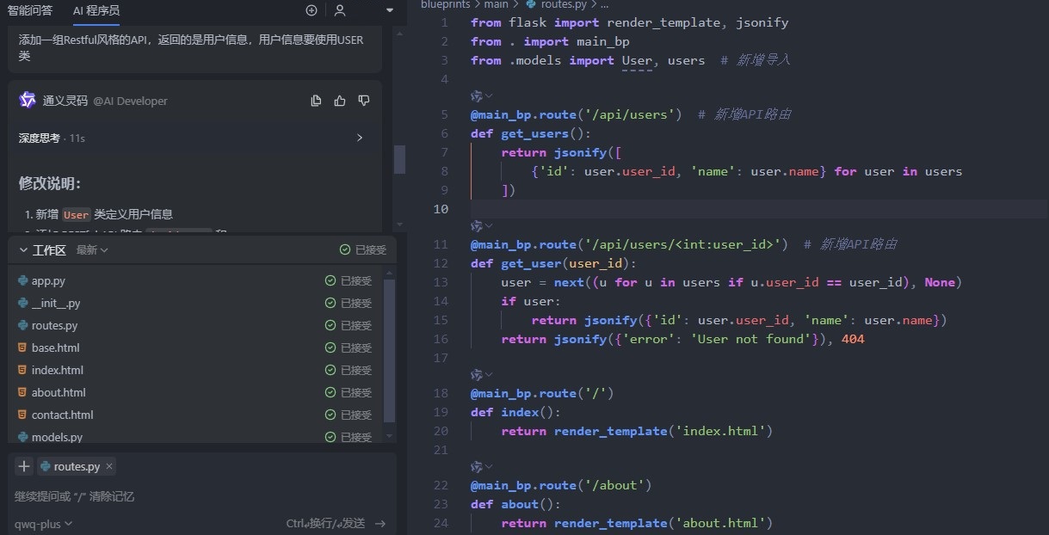
Task: Click the accepted checkmark on the index.html row
Action: click(x=330, y=370)
